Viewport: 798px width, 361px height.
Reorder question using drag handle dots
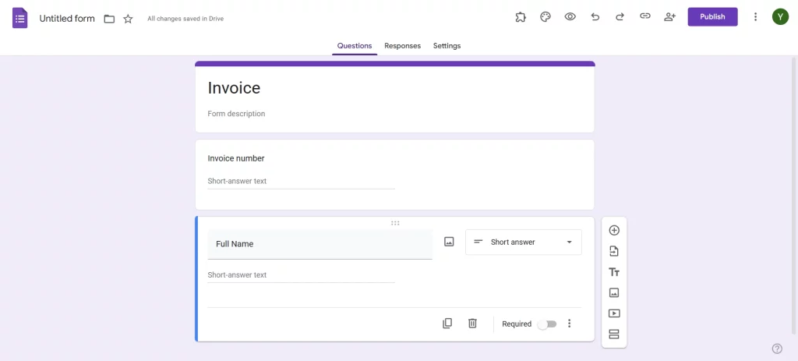click(x=395, y=223)
